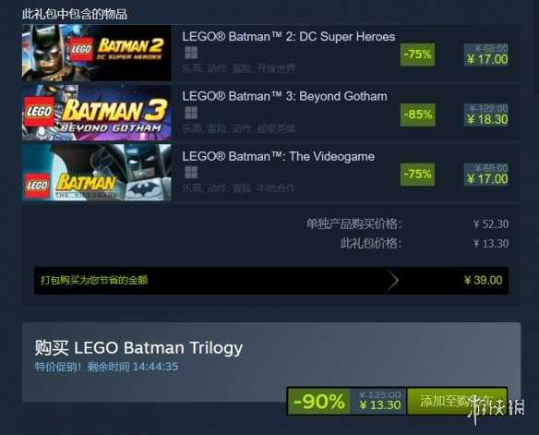Click the -75% badge for Batman 2
Viewport: 539px width, 435px height.
click(417, 54)
